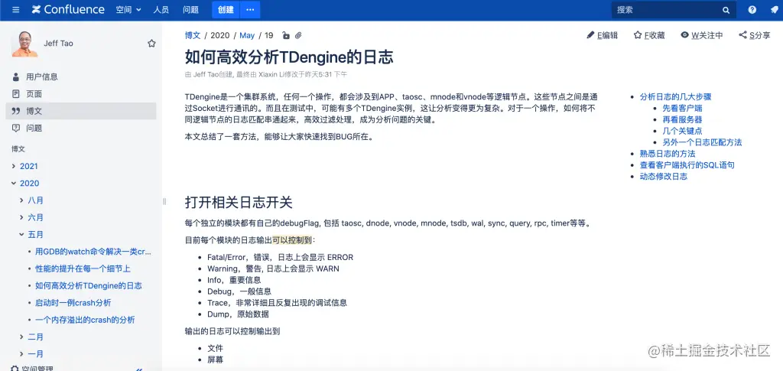Click Jeff Tao avatar photo
This screenshot has width=783, height=371.
pos(24,44)
